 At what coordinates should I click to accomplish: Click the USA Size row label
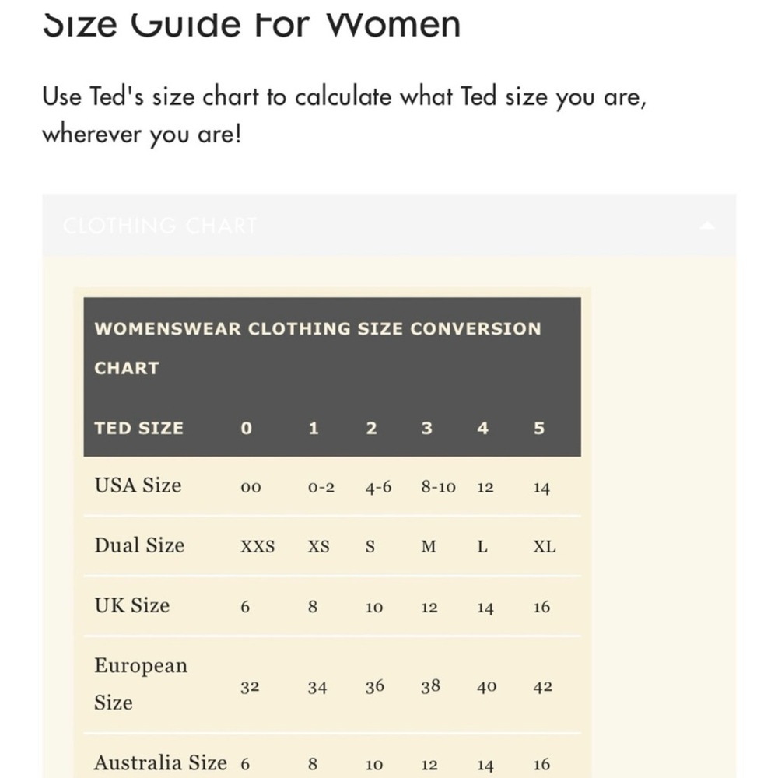(138, 485)
